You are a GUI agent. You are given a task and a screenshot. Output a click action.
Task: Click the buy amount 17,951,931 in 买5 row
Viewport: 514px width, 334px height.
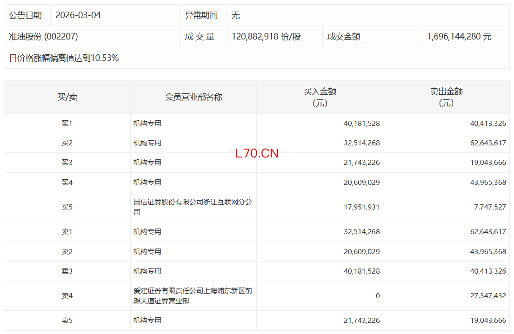362,207
